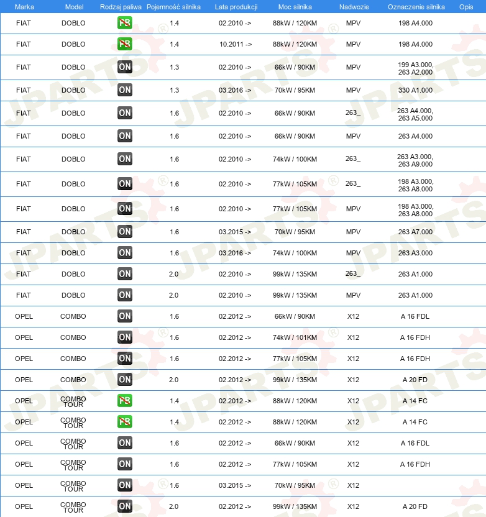Click the Oznaczenie silnika column header

click(x=416, y=7)
